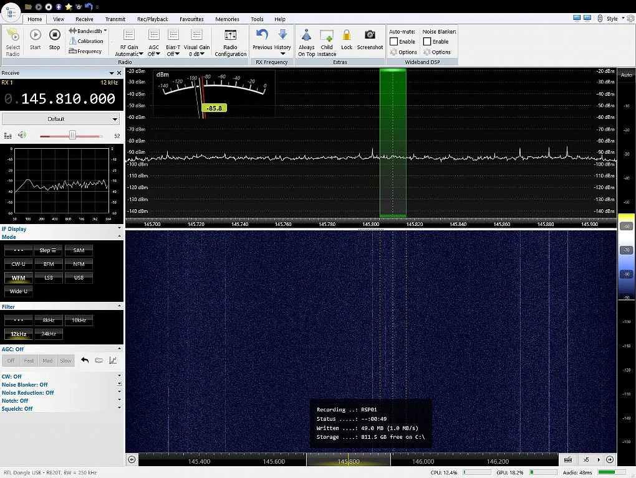Expand the Noise Reduction section
The width and height of the screenshot is (636, 478).
(119, 391)
